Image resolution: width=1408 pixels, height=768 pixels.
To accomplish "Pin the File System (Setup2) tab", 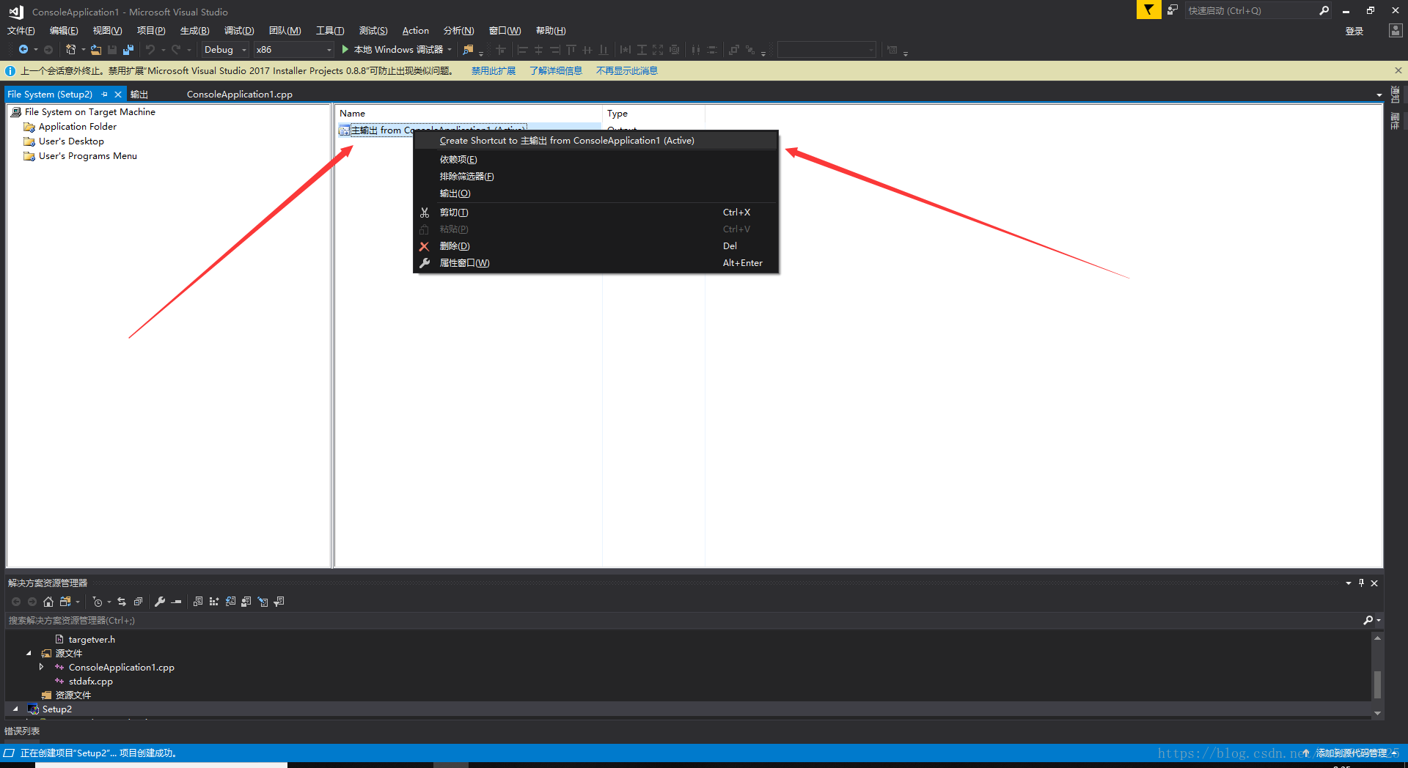I will pyautogui.click(x=105, y=95).
